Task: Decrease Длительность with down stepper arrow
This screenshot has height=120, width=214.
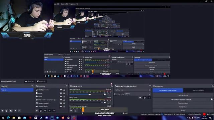Action: 149,95
